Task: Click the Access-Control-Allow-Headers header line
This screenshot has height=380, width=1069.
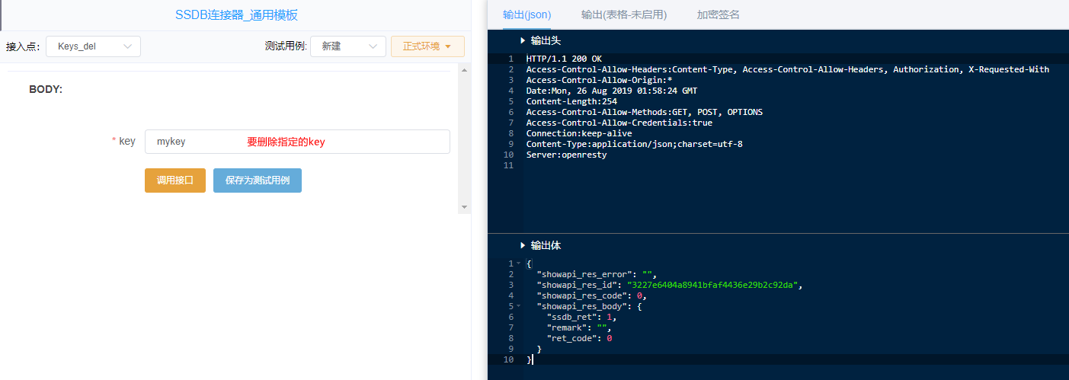Action: click(x=787, y=69)
